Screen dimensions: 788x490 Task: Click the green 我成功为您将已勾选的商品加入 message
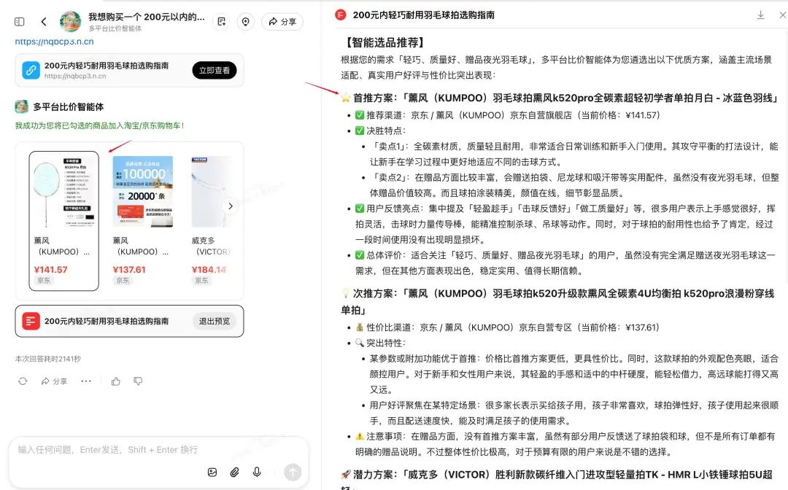[x=99, y=125]
